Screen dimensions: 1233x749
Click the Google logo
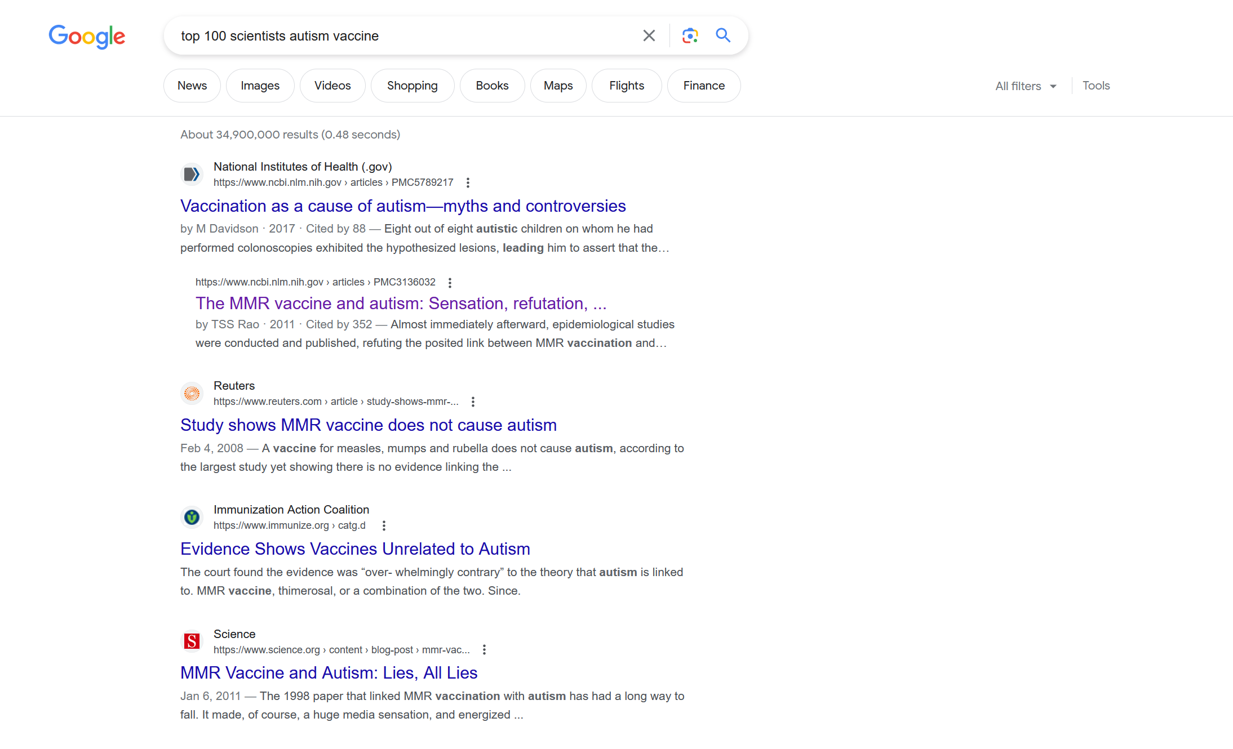point(87,37)
